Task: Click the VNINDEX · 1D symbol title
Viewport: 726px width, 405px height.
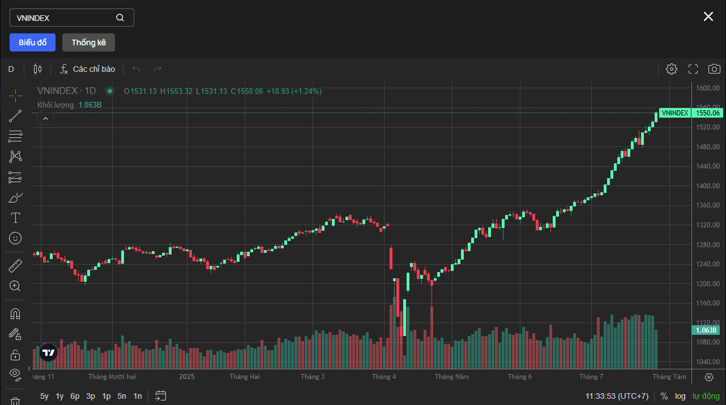Action: tap(67, 91)
